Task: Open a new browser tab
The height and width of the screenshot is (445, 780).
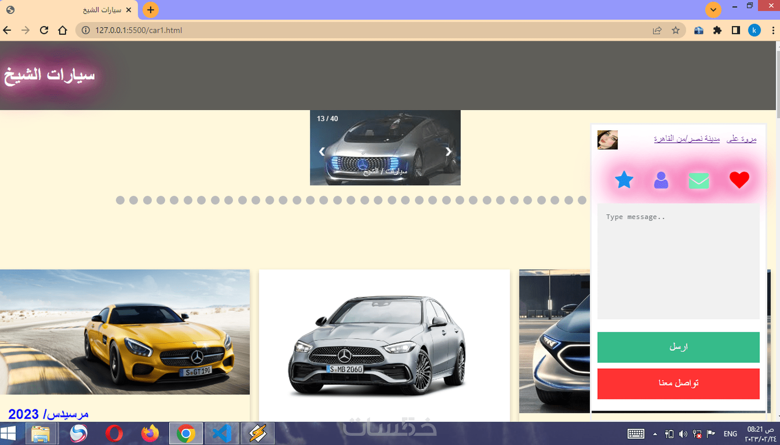Action: [150, 10]
